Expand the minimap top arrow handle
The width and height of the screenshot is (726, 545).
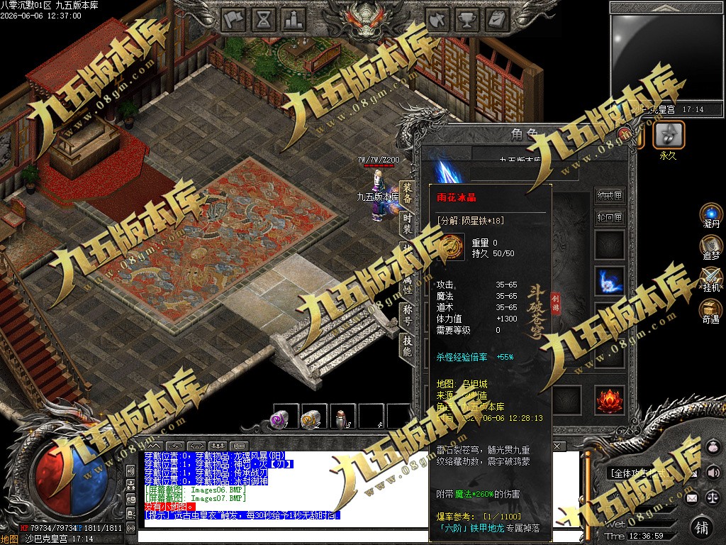click(666, 7)
